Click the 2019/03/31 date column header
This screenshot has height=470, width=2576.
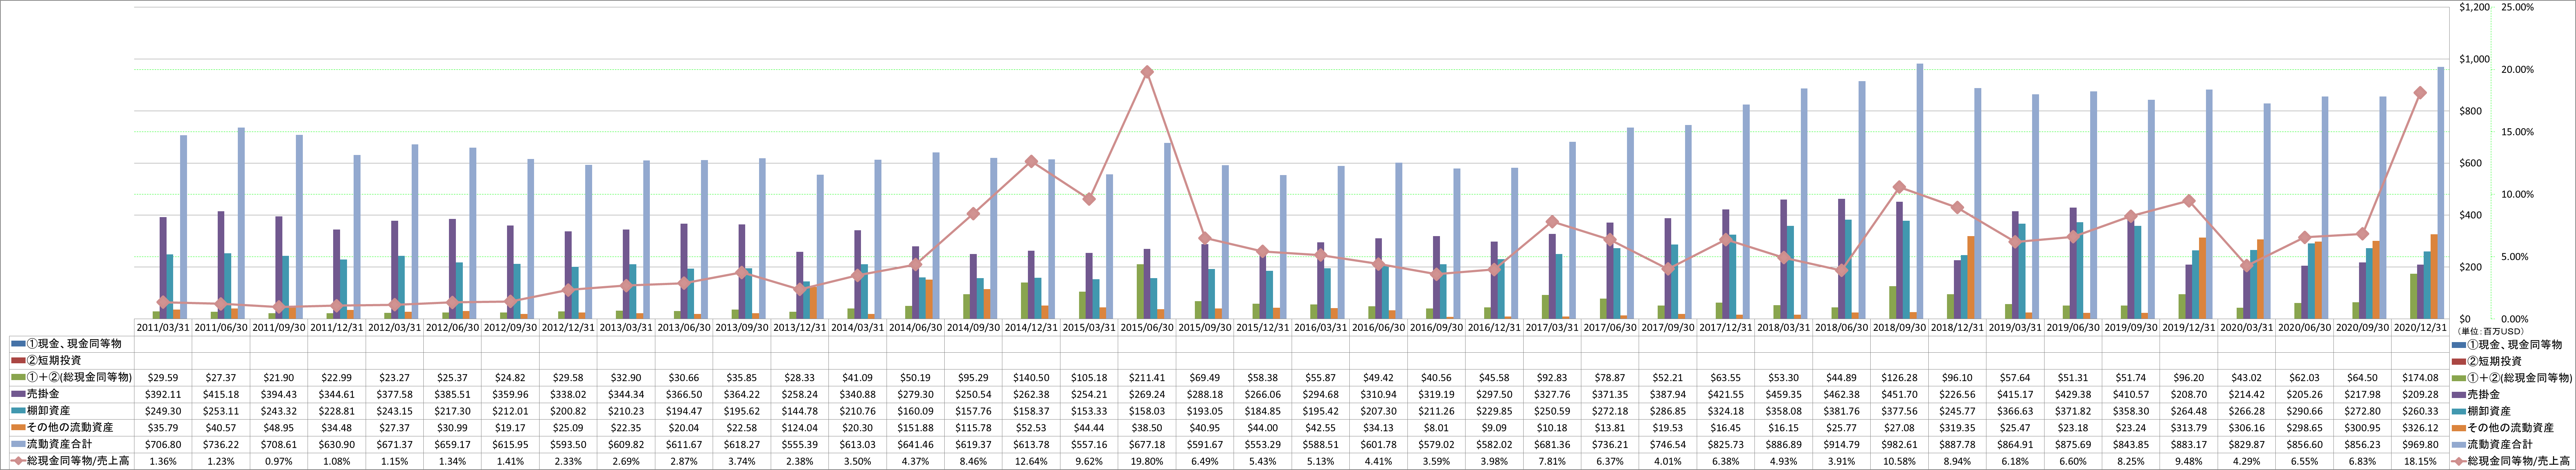click(x=2015, y=327)
